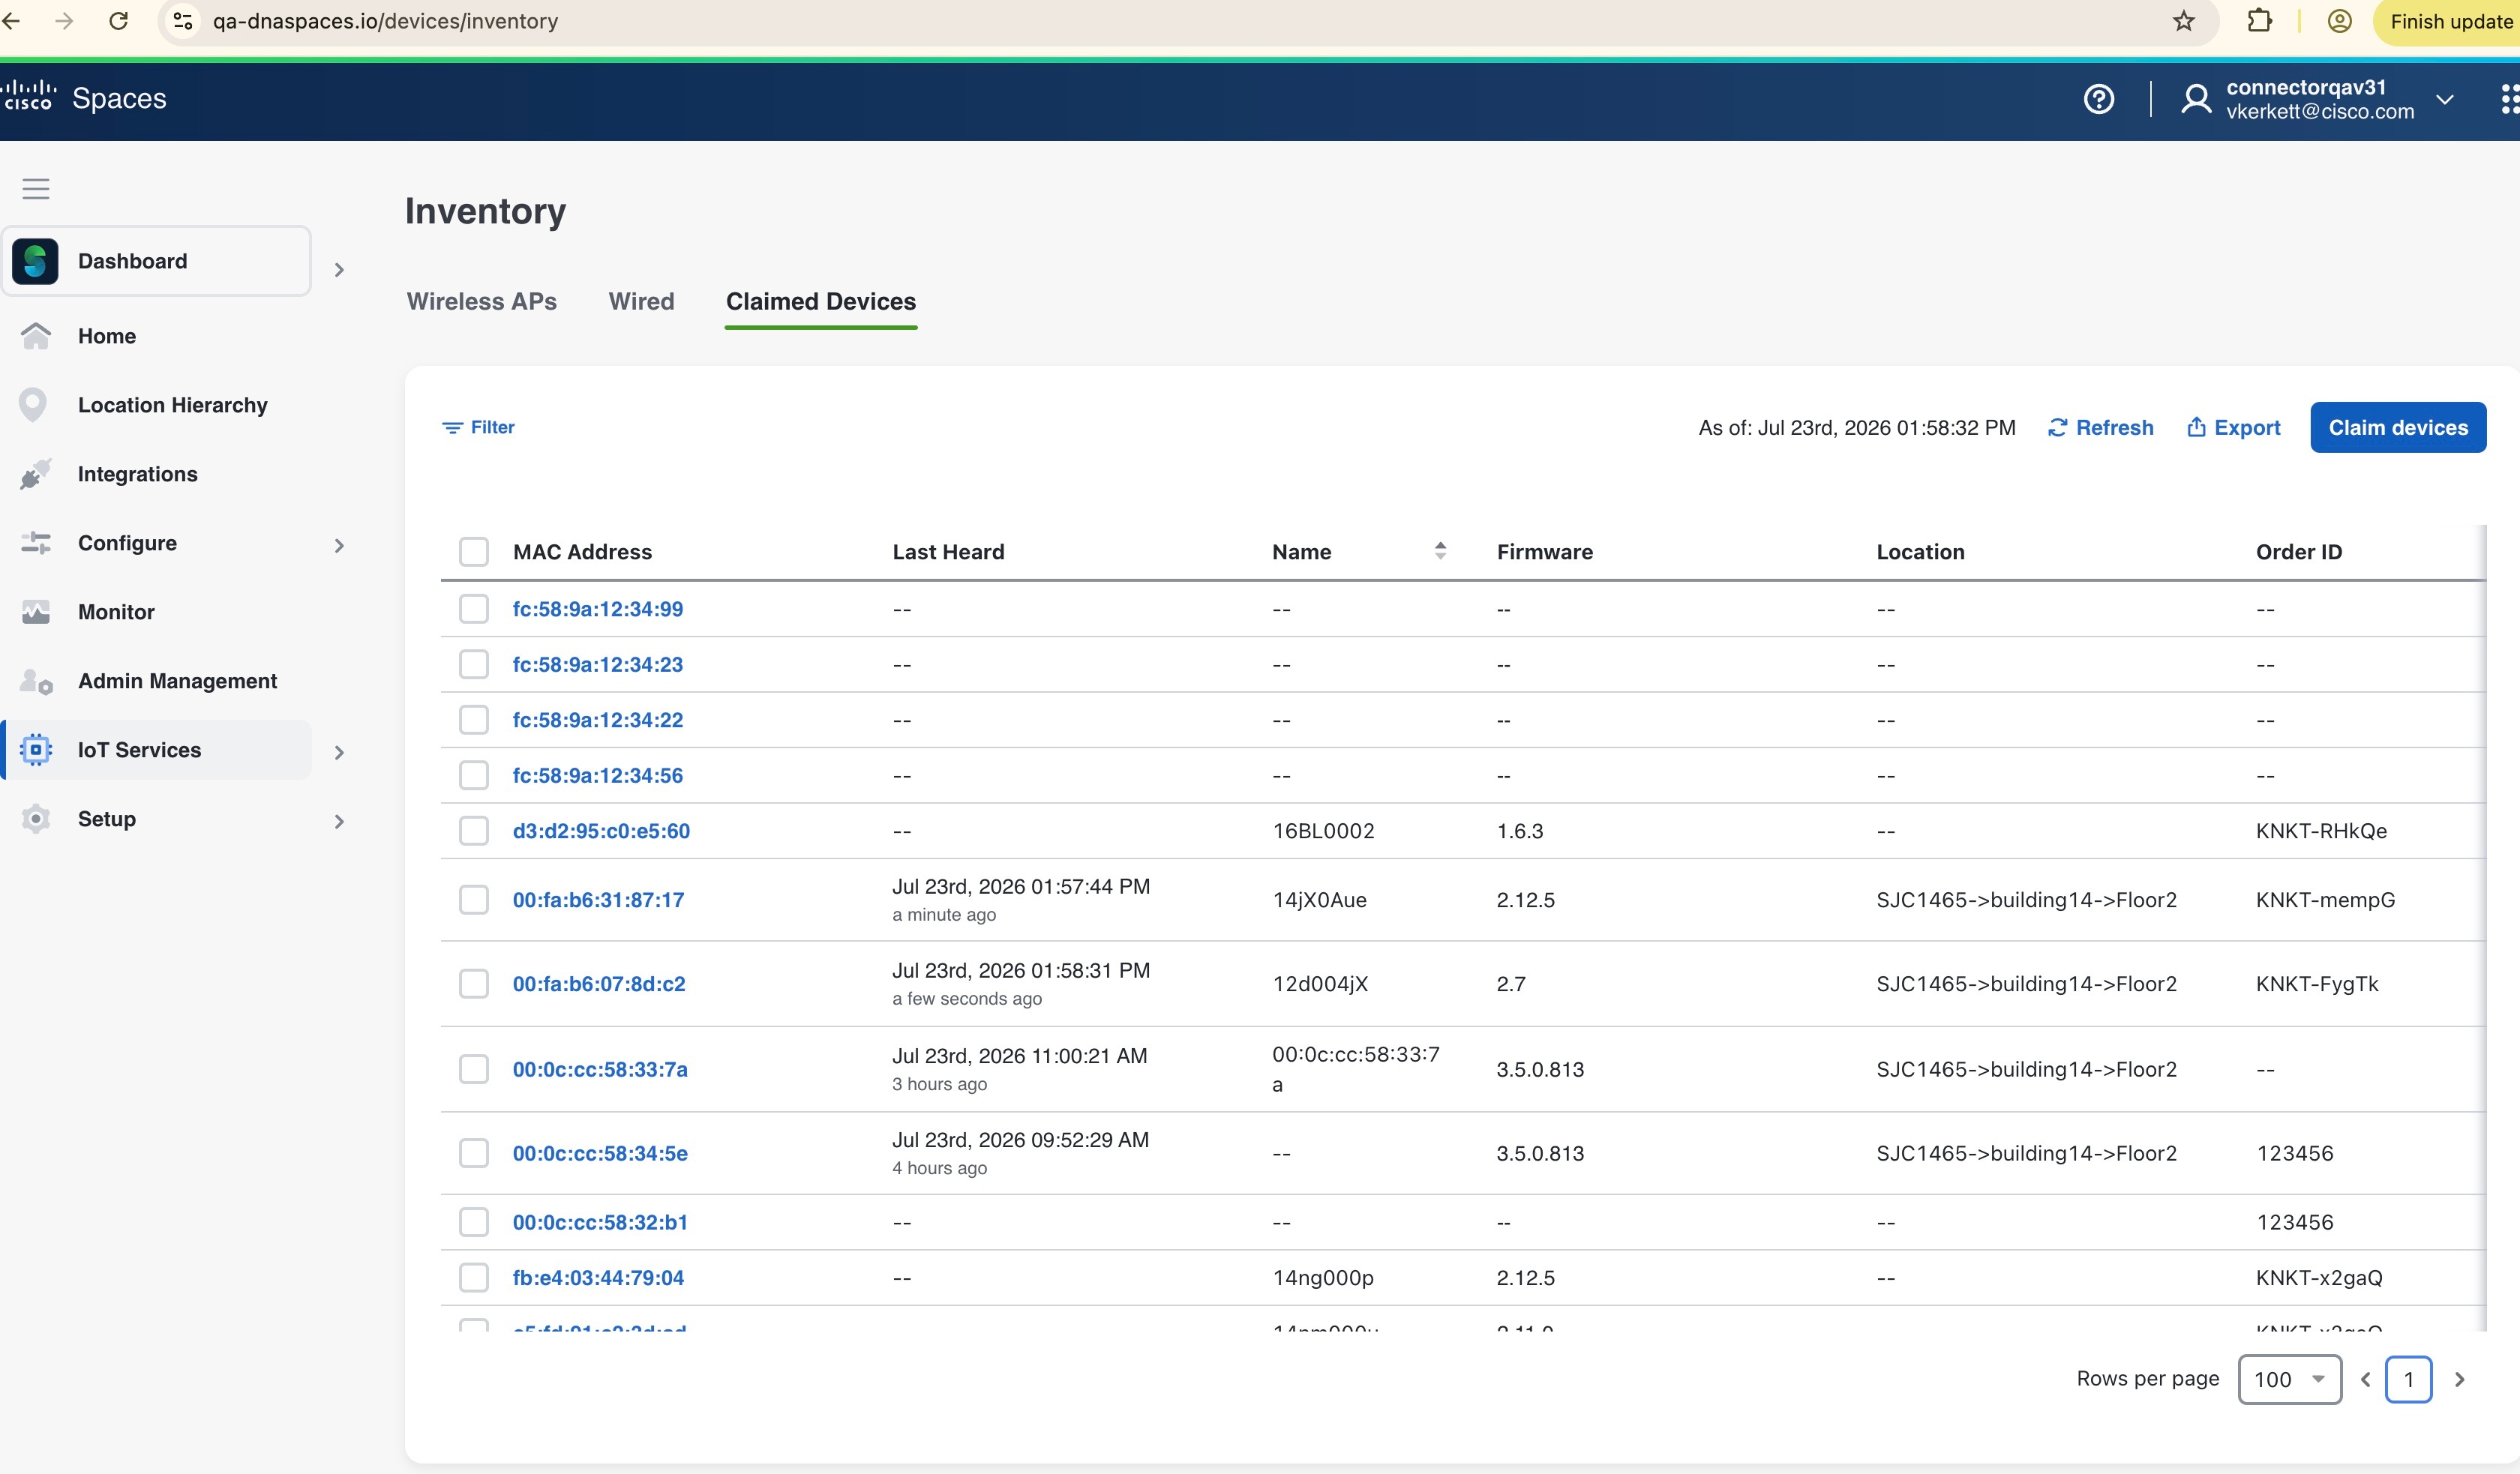Viewport: 2520px width, 1474px height.
Task: Tick the checkbox for 00:fa:b6:31:87:17
Action: tap(473, 899)
